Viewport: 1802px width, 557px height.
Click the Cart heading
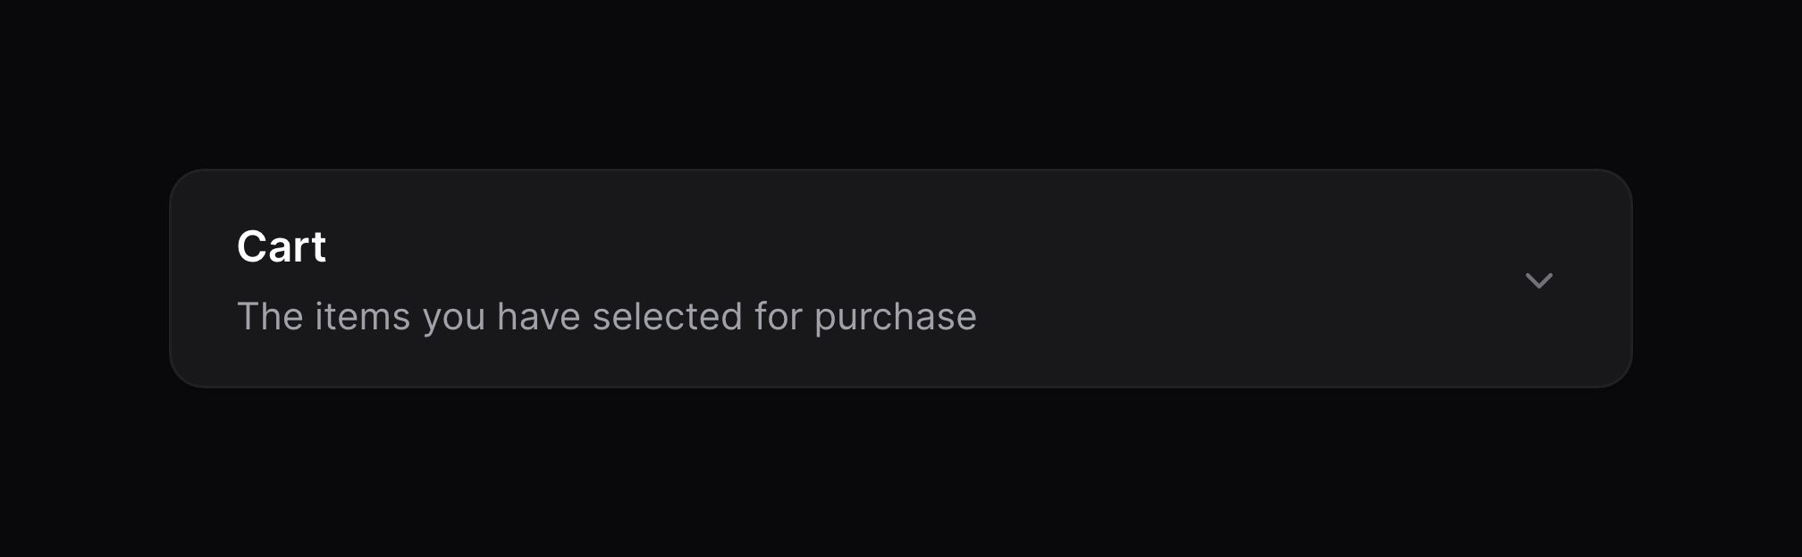click(x=282, y=246)
